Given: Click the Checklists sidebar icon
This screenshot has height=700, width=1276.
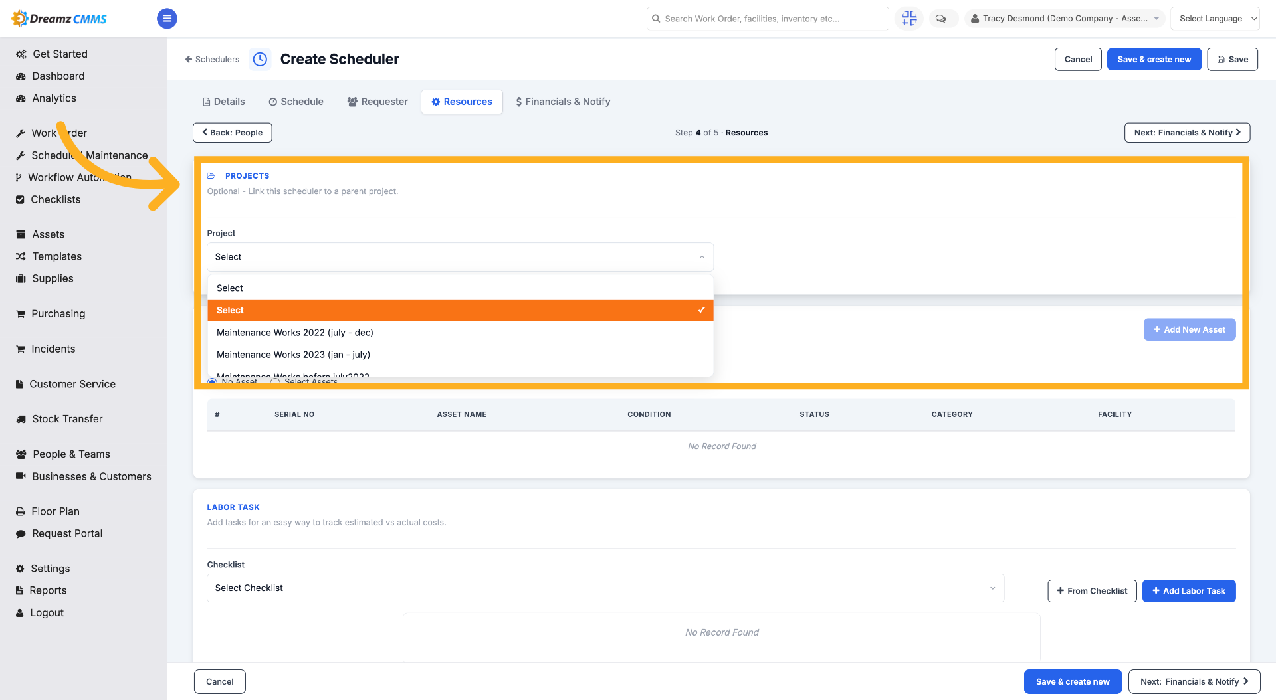Looking at the screenshot, I should point(20,199).
